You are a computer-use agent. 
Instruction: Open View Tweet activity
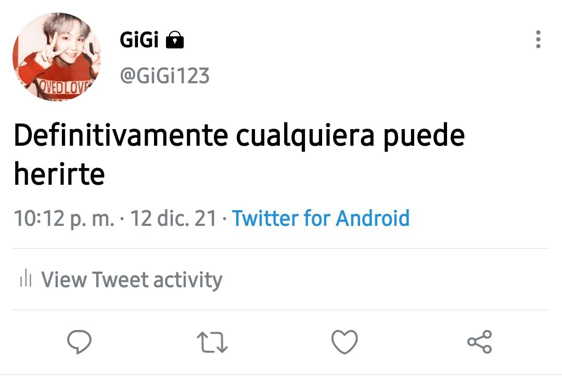121,279
